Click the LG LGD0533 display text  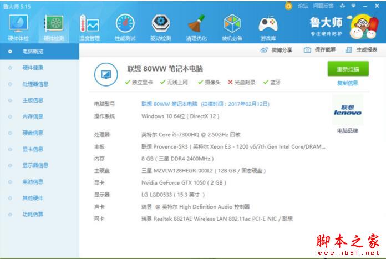(x=173, y=195)
